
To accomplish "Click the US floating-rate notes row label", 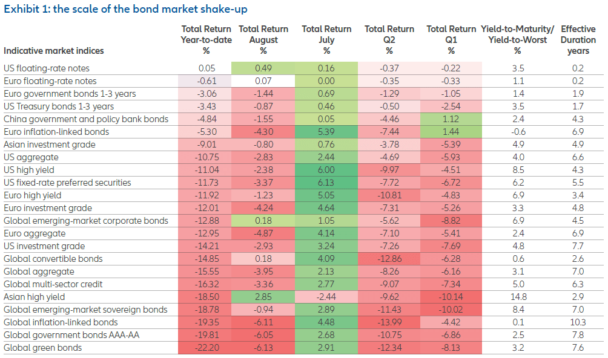I will [x=47, y=68].
